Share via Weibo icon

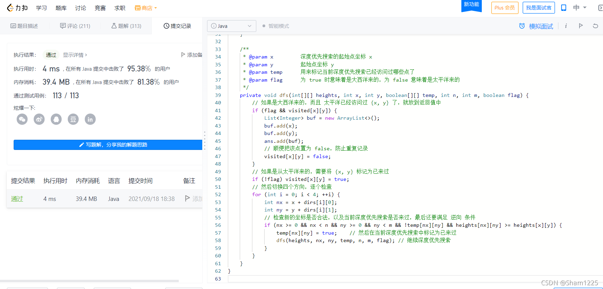tap(39, 119)
